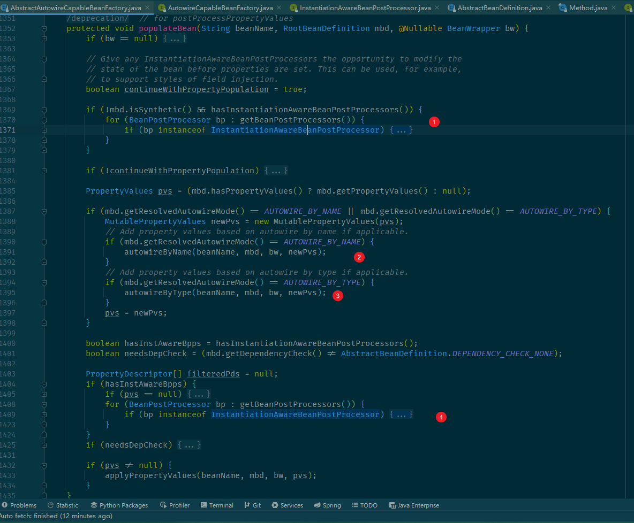Click interface icon on AutowireCapableBeanFactory.java tab
Screen dimensions: 634x523
[162, 7]
